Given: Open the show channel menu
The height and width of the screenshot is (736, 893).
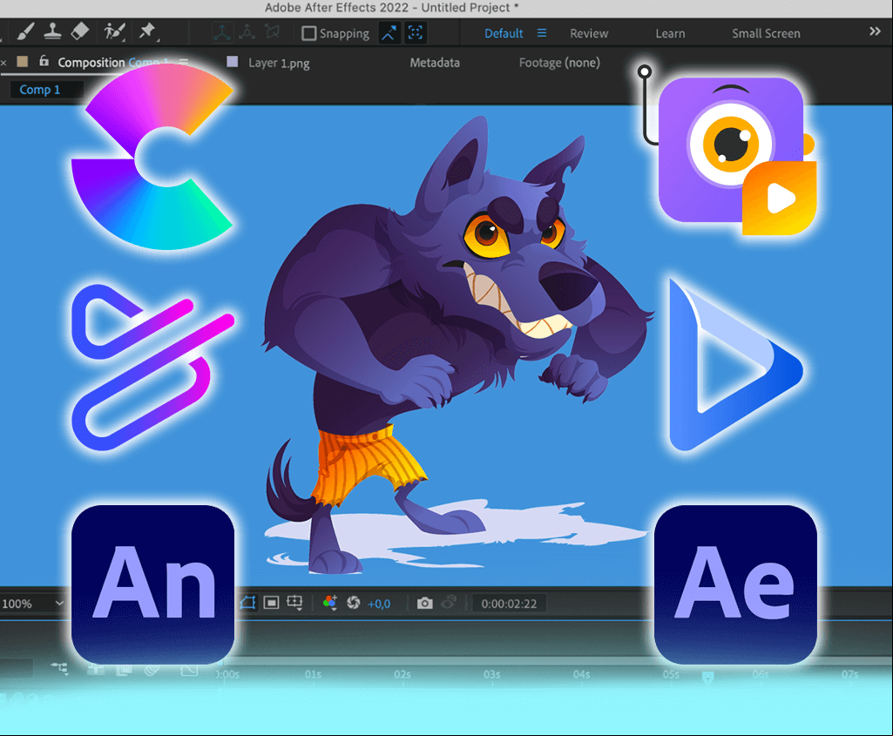Looking at the screenshot, I should 329,603.
